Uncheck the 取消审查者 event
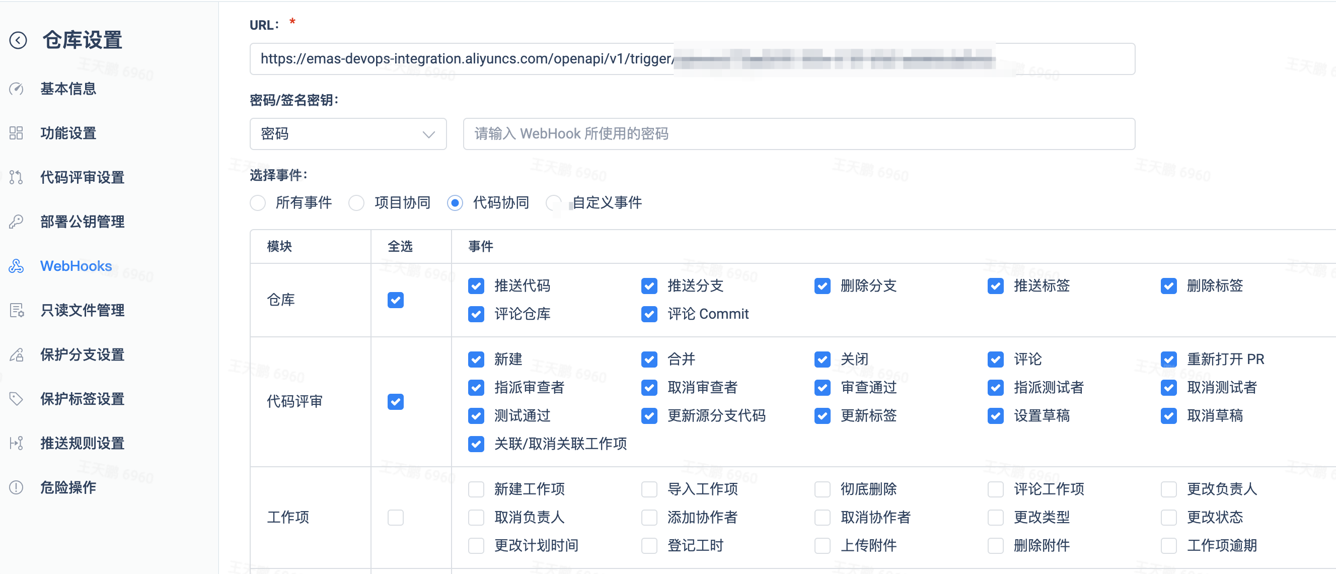Screen dimensions: 1336x574 pyautogui.click(x=649, y=388)
